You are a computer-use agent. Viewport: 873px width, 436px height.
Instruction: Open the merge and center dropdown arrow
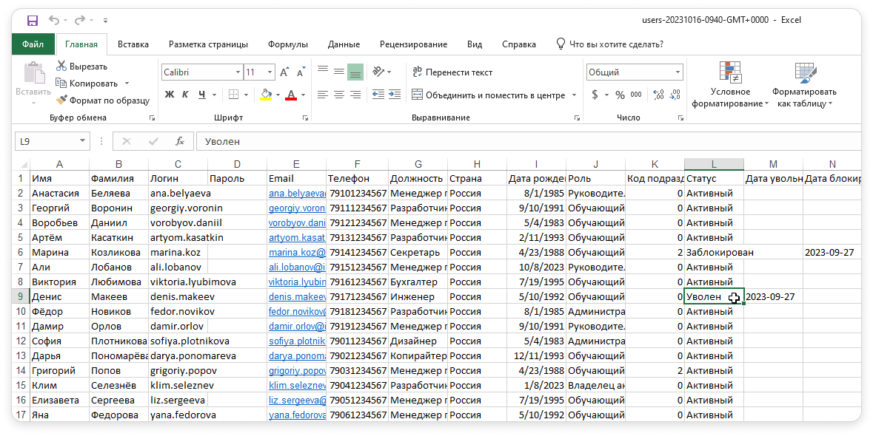(574, 95)
